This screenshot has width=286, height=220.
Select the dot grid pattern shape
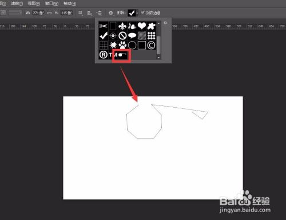152,35
